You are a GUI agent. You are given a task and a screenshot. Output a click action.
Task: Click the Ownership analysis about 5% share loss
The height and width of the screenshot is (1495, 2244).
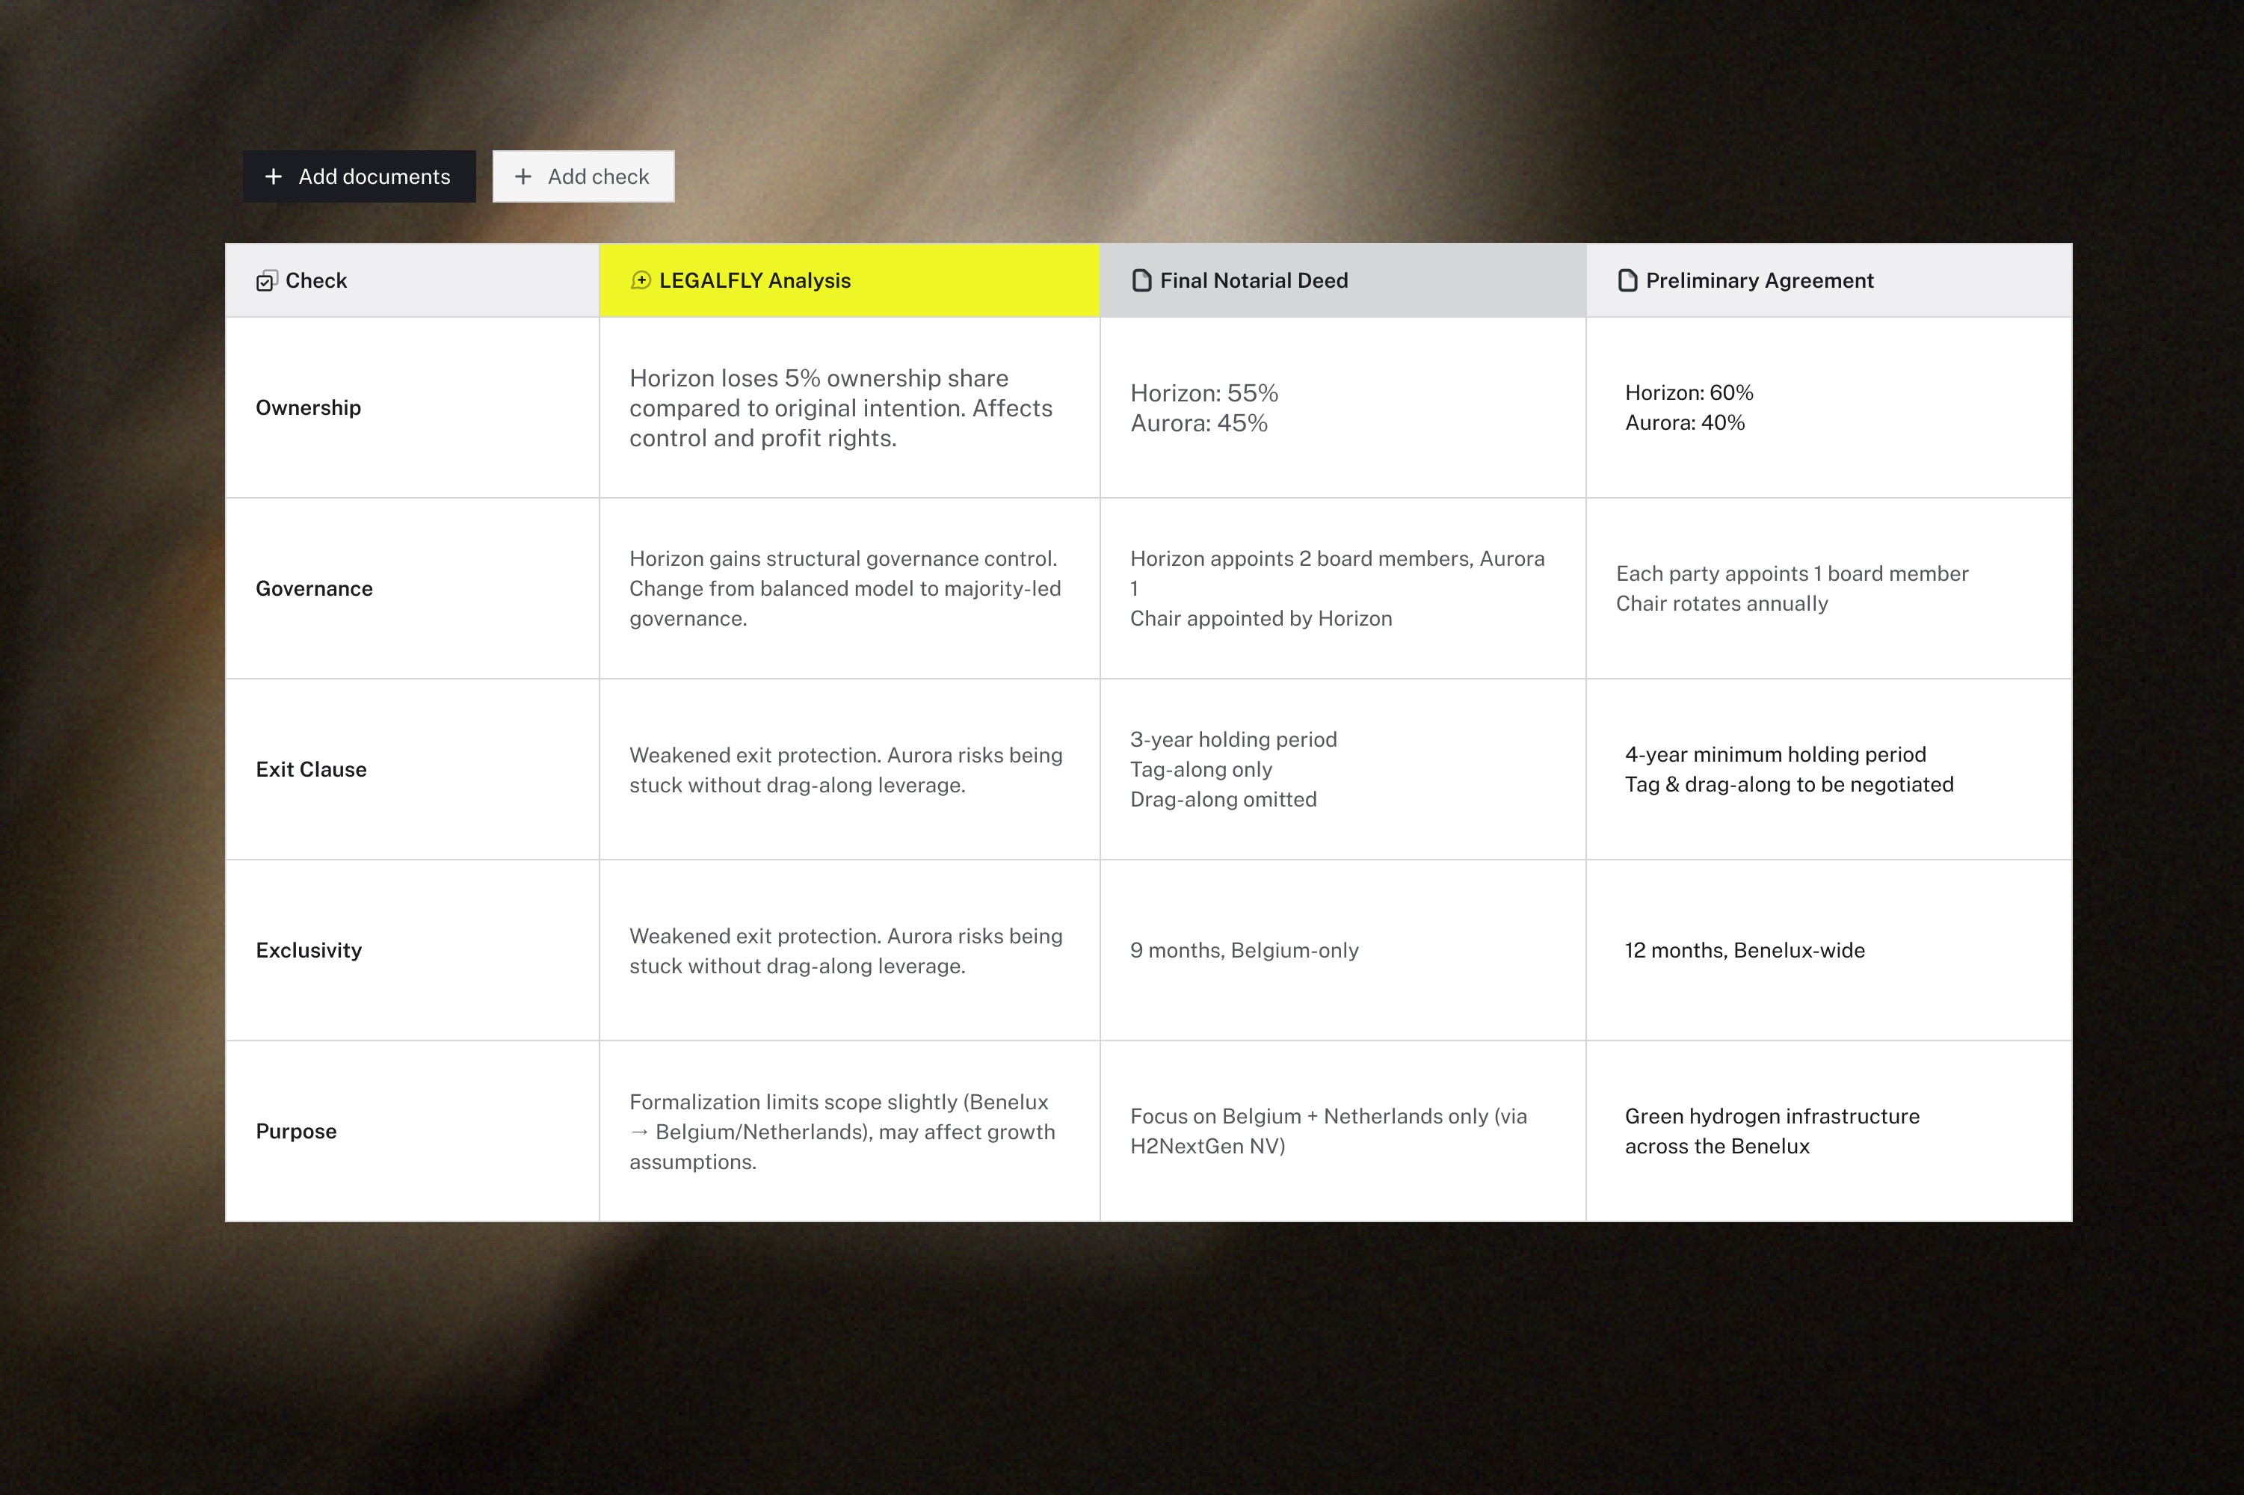(841, 408)
